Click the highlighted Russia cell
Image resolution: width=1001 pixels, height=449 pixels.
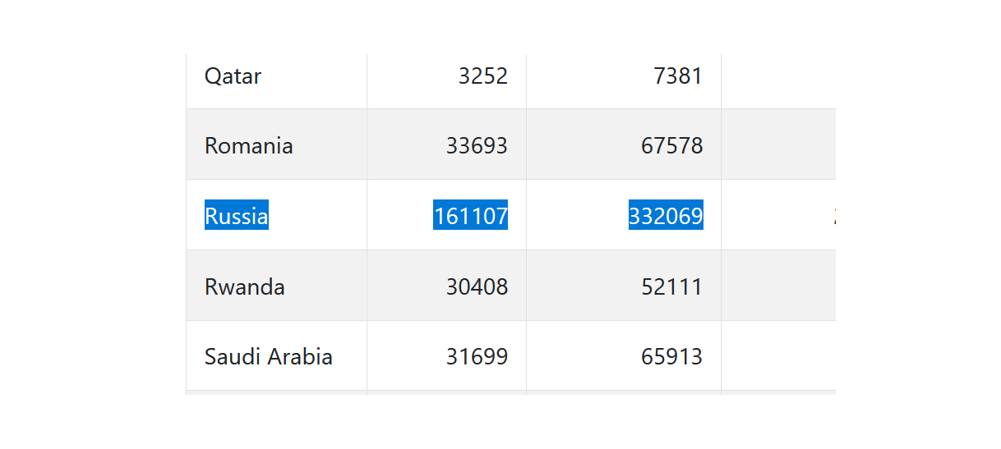[x=237, y=215]
